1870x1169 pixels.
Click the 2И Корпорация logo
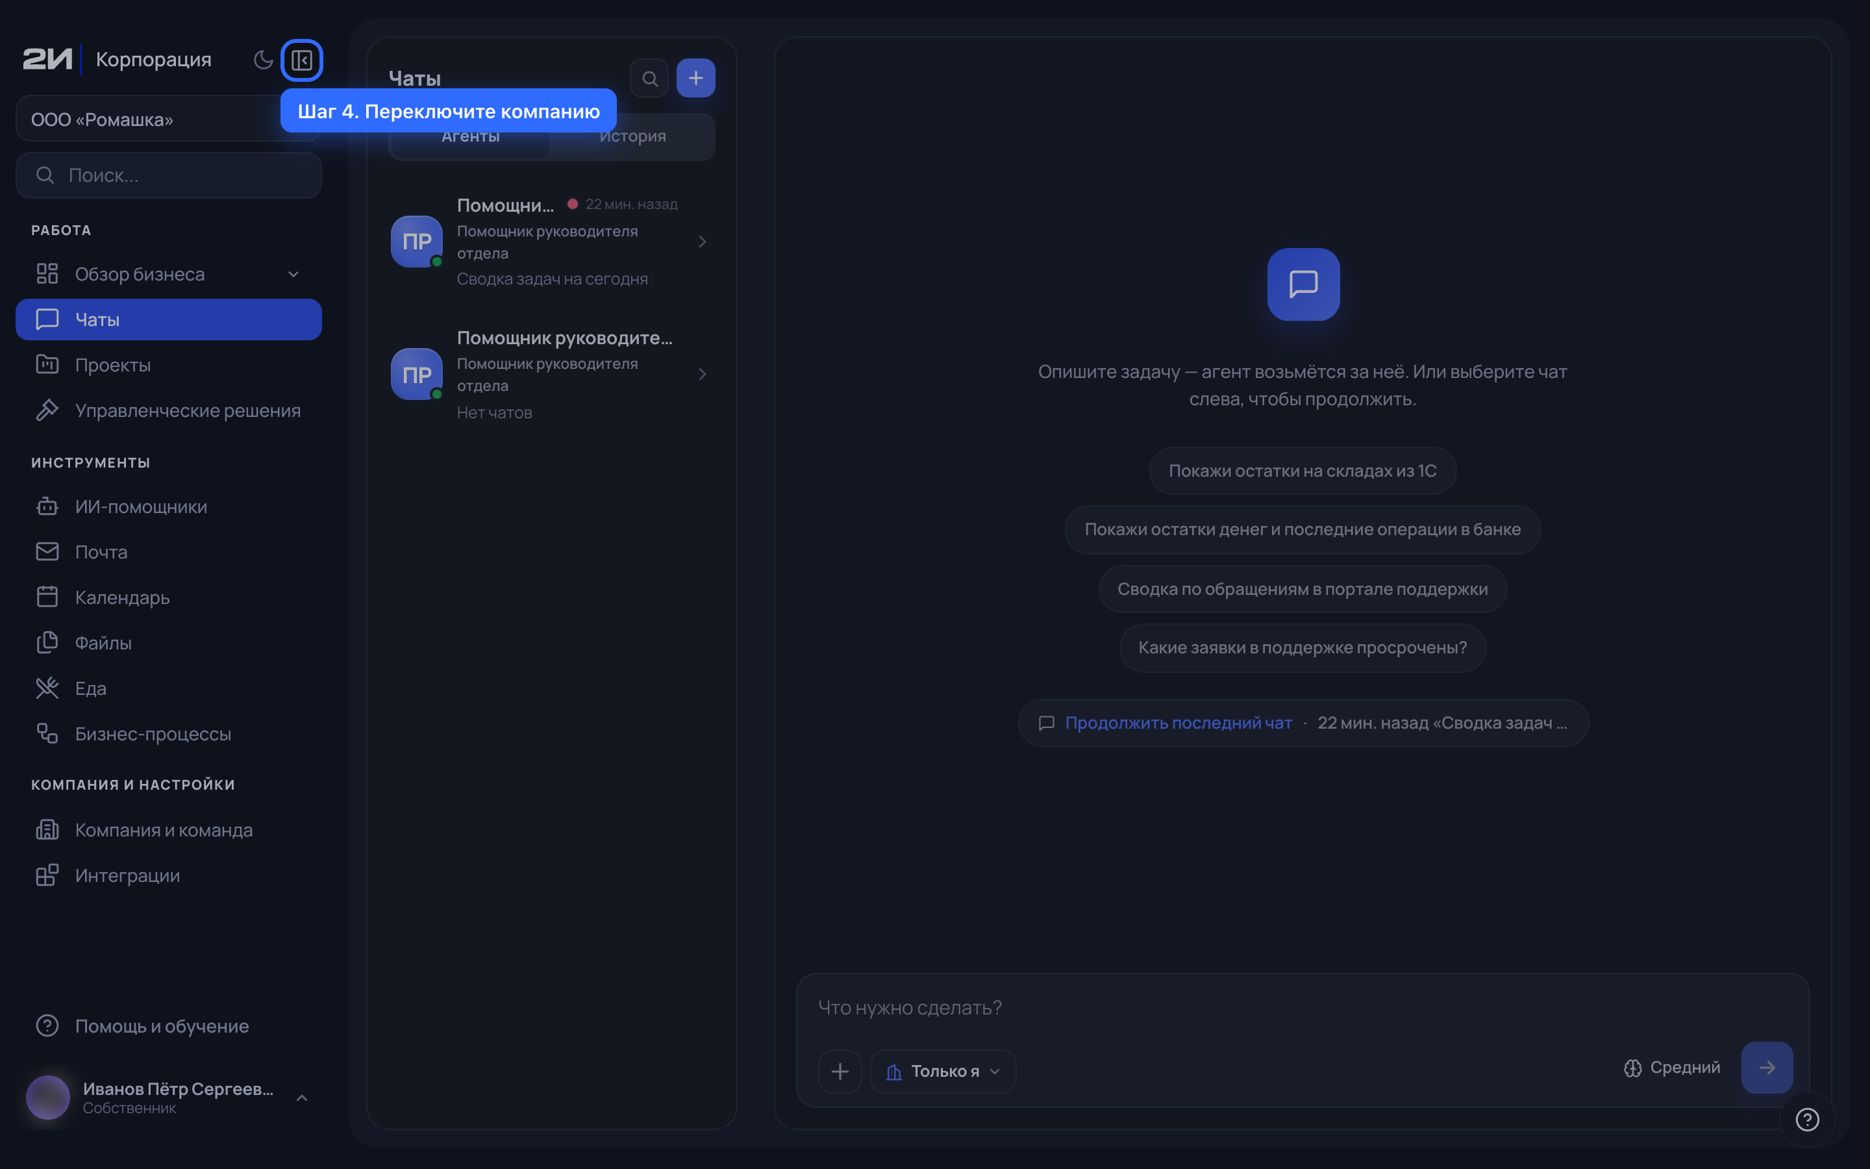117,60
